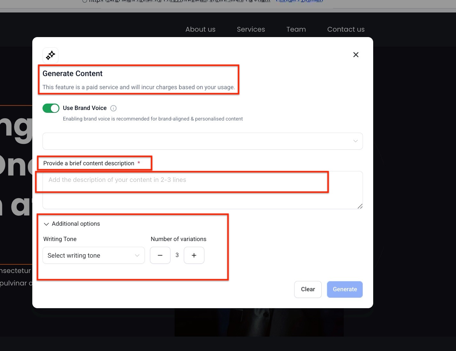The height and width of the screenshot is (351, 456).
Task: Disable the Use Brand Voice toggle
Action: click(51, 108)
